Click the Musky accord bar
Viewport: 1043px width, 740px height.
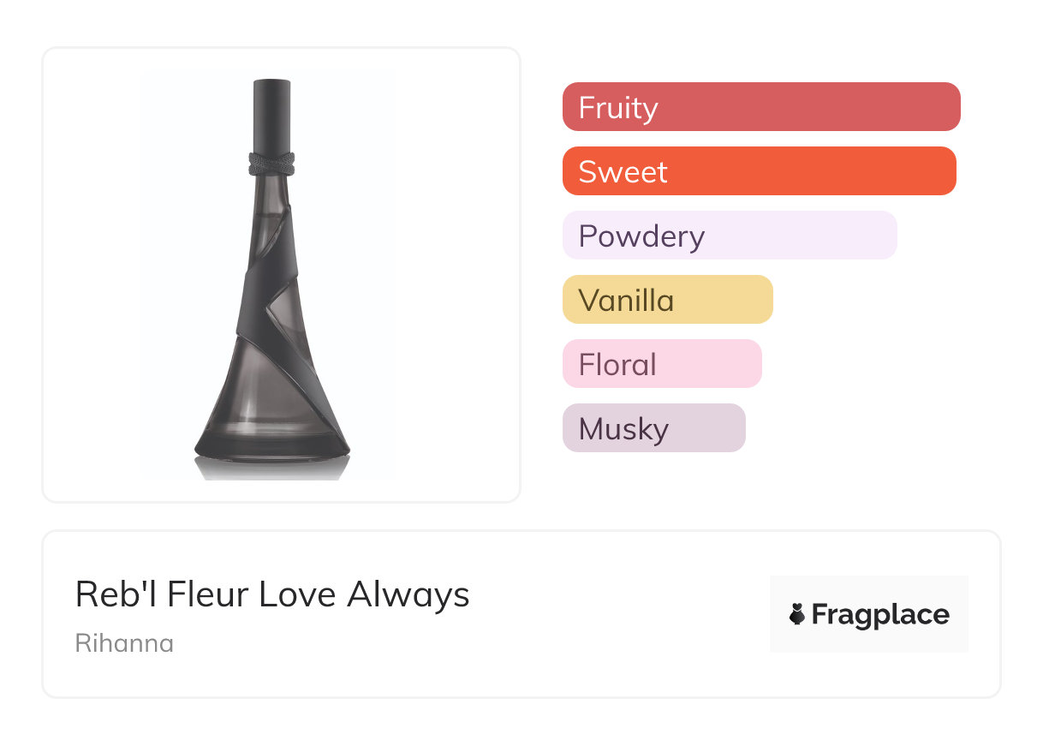pos(653,428)
